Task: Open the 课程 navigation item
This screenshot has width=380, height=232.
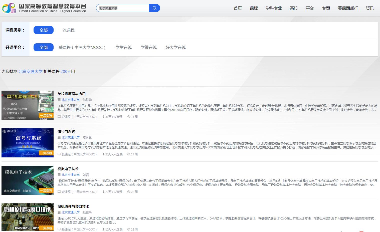Action: point(254,8)
